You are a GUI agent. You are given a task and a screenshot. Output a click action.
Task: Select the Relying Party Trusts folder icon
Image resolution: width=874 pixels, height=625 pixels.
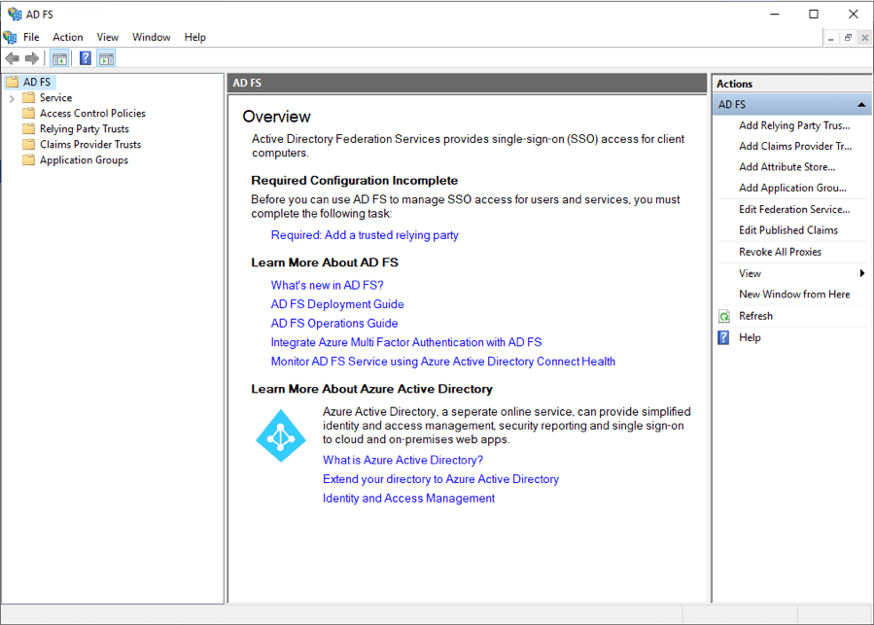29,128
